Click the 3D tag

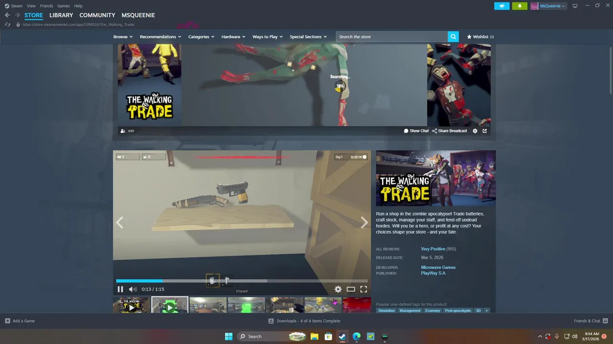click(478, 311)
